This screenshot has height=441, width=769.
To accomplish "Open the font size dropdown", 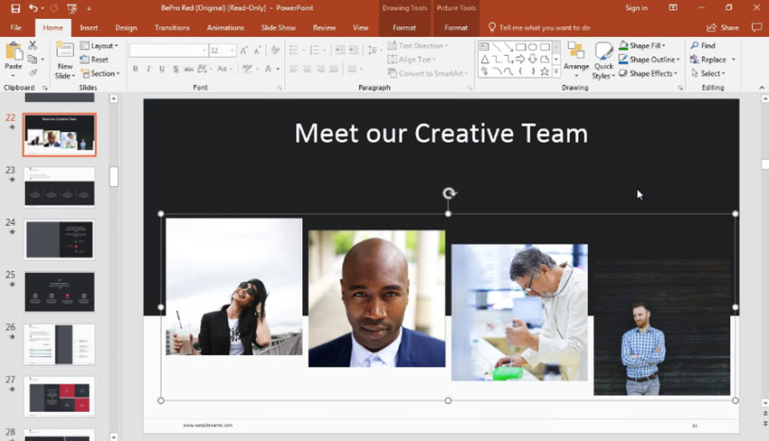I will pyautogui.click(x=233, y=50).
